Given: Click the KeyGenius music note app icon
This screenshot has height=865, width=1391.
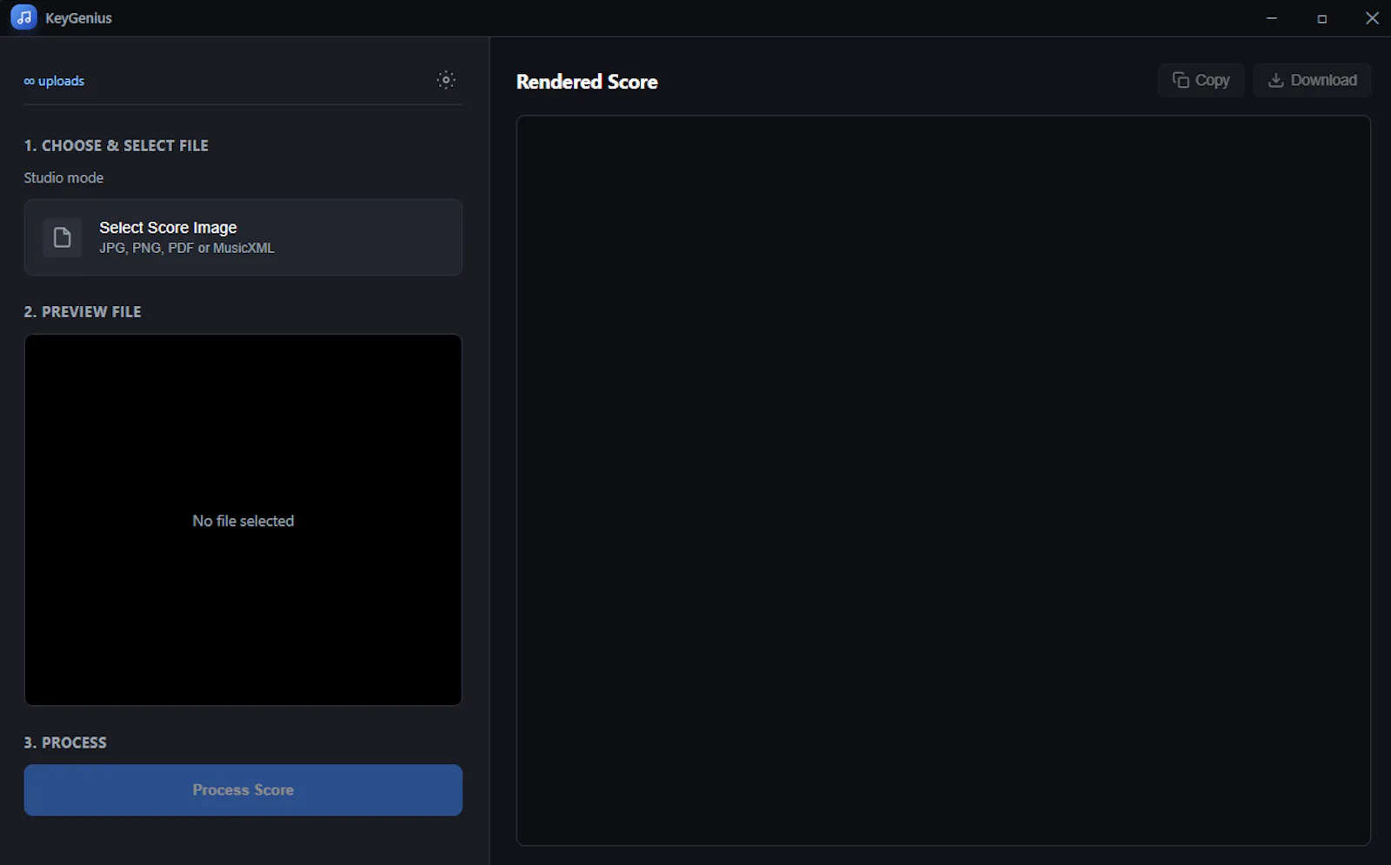Looking at the screenshot, I should coord(23,17).
